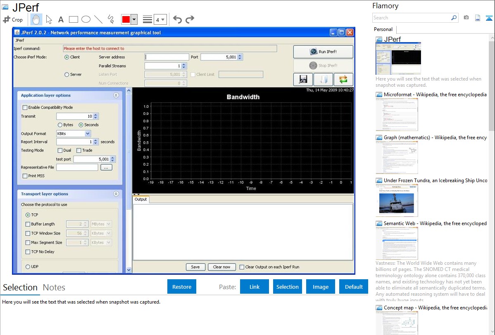Redo the annotation
This screenshot has height=335, width=495.
(190, 19)
